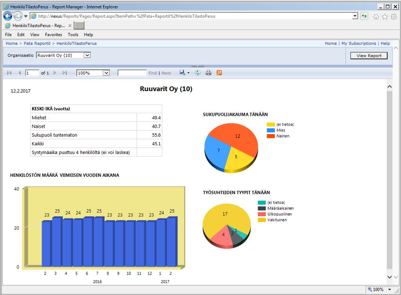Expand the export format dropdown arrow
Image resolution: width=401 pixels, height=295 pixels.
click(x=189, y=73)
